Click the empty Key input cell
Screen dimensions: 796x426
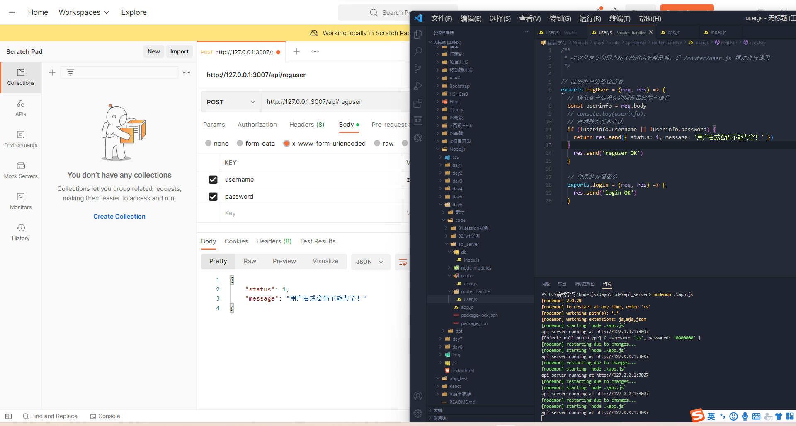coord(311,213)
